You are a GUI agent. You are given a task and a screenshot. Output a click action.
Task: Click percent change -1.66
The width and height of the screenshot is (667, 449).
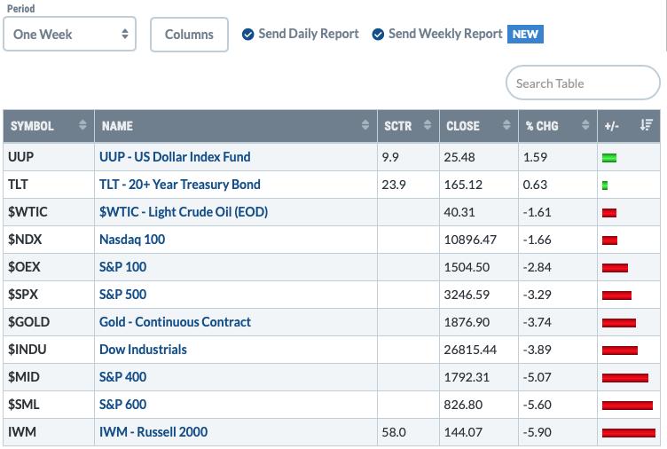[x=538, y=240]
